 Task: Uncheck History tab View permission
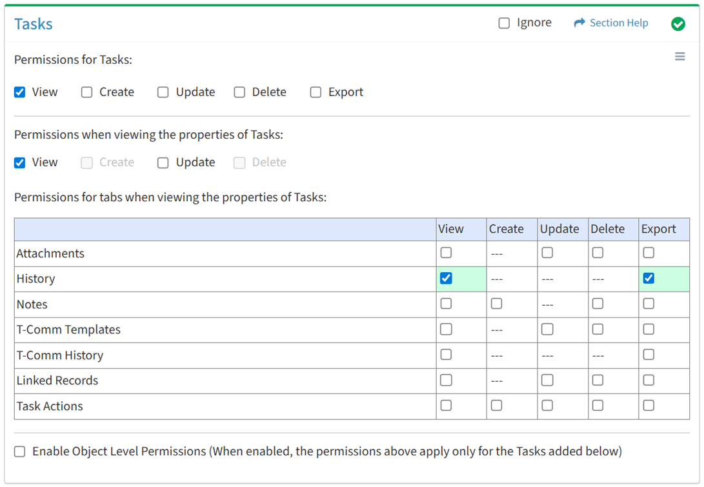tap(446, 279)
